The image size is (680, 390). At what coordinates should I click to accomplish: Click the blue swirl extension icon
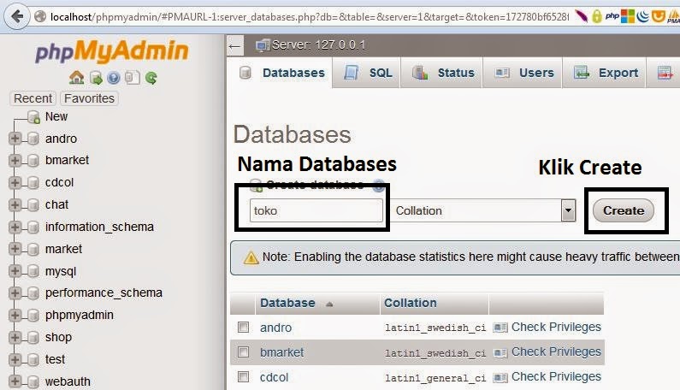(643, 16)
